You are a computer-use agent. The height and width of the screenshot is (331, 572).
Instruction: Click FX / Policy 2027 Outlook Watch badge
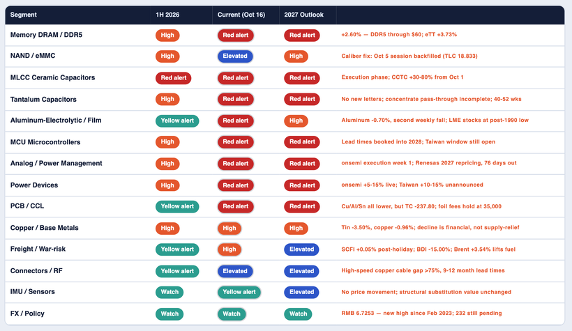298,314
